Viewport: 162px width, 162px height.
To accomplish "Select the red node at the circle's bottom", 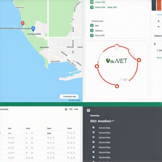I will click(117, 86).
